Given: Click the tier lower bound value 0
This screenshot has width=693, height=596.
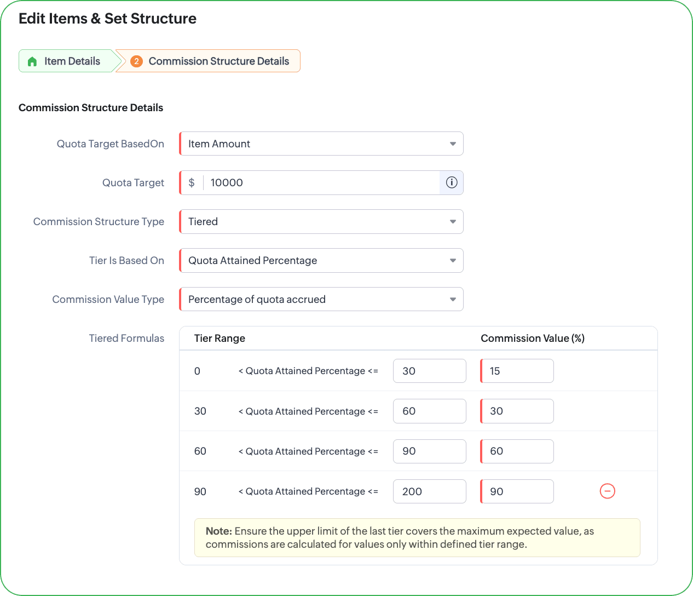Looking at the screenshot, I should (x=197, y=371).
